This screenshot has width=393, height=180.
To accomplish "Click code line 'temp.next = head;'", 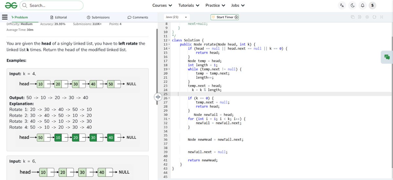I will point(205,86).
